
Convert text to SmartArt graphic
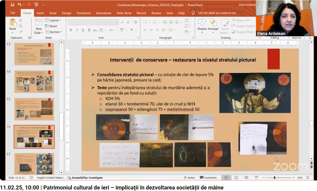tap(188, 32)
